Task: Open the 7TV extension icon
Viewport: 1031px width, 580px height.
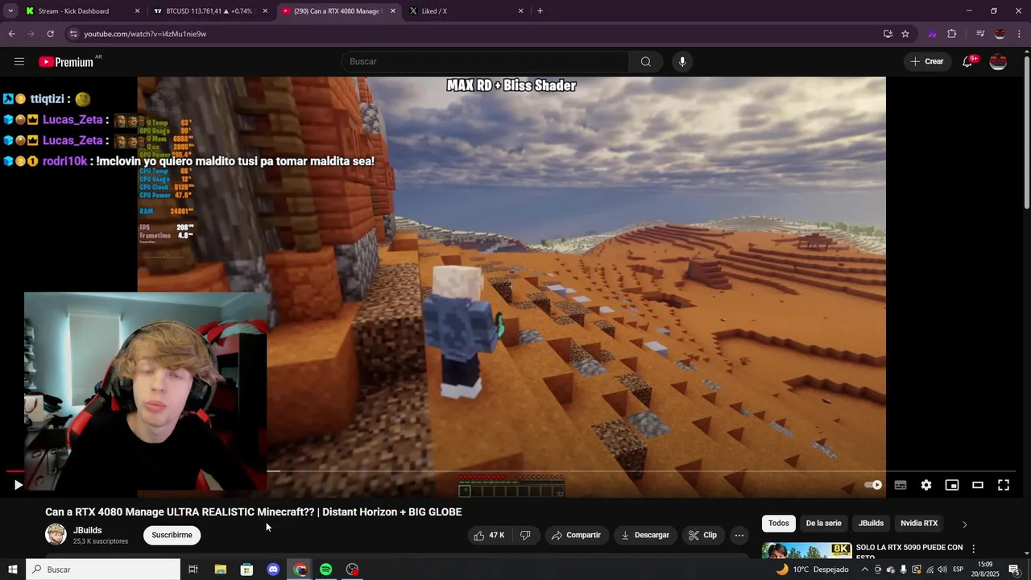Action: pos(932,34)
